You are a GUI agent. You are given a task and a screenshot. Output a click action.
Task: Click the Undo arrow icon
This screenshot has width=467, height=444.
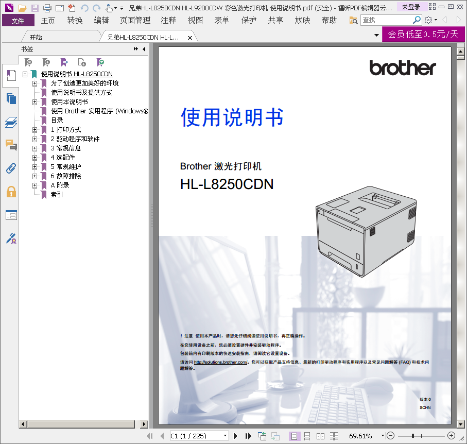84,8
